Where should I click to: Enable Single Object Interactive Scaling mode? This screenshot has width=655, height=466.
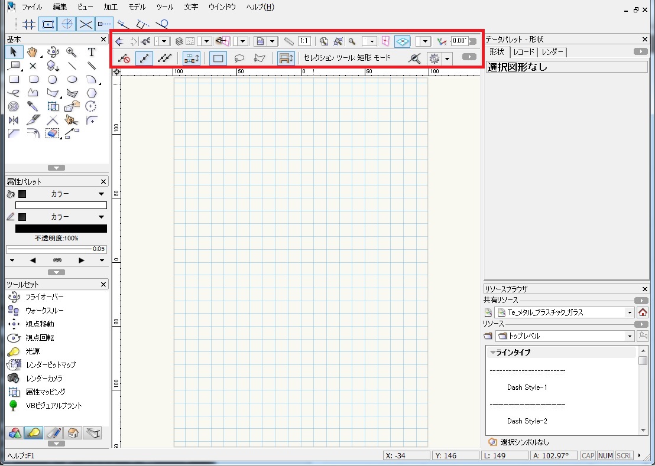point(144,58)
